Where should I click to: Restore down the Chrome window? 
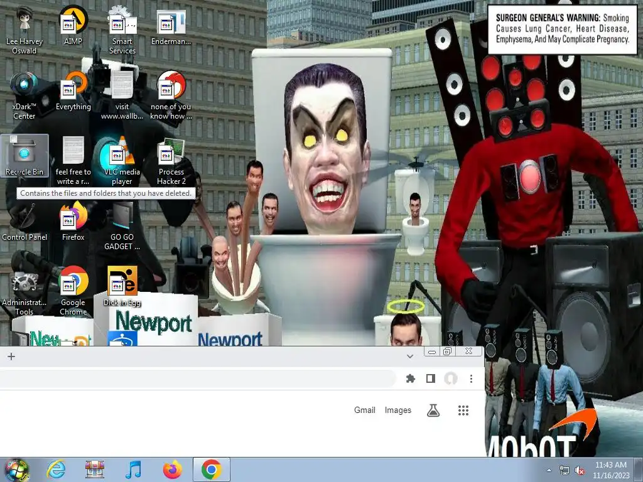447,351
